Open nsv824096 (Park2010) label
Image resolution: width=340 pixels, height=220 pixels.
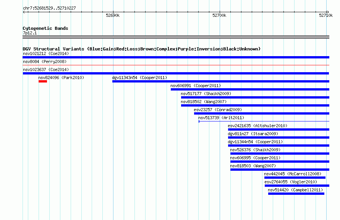pos(61,78)
